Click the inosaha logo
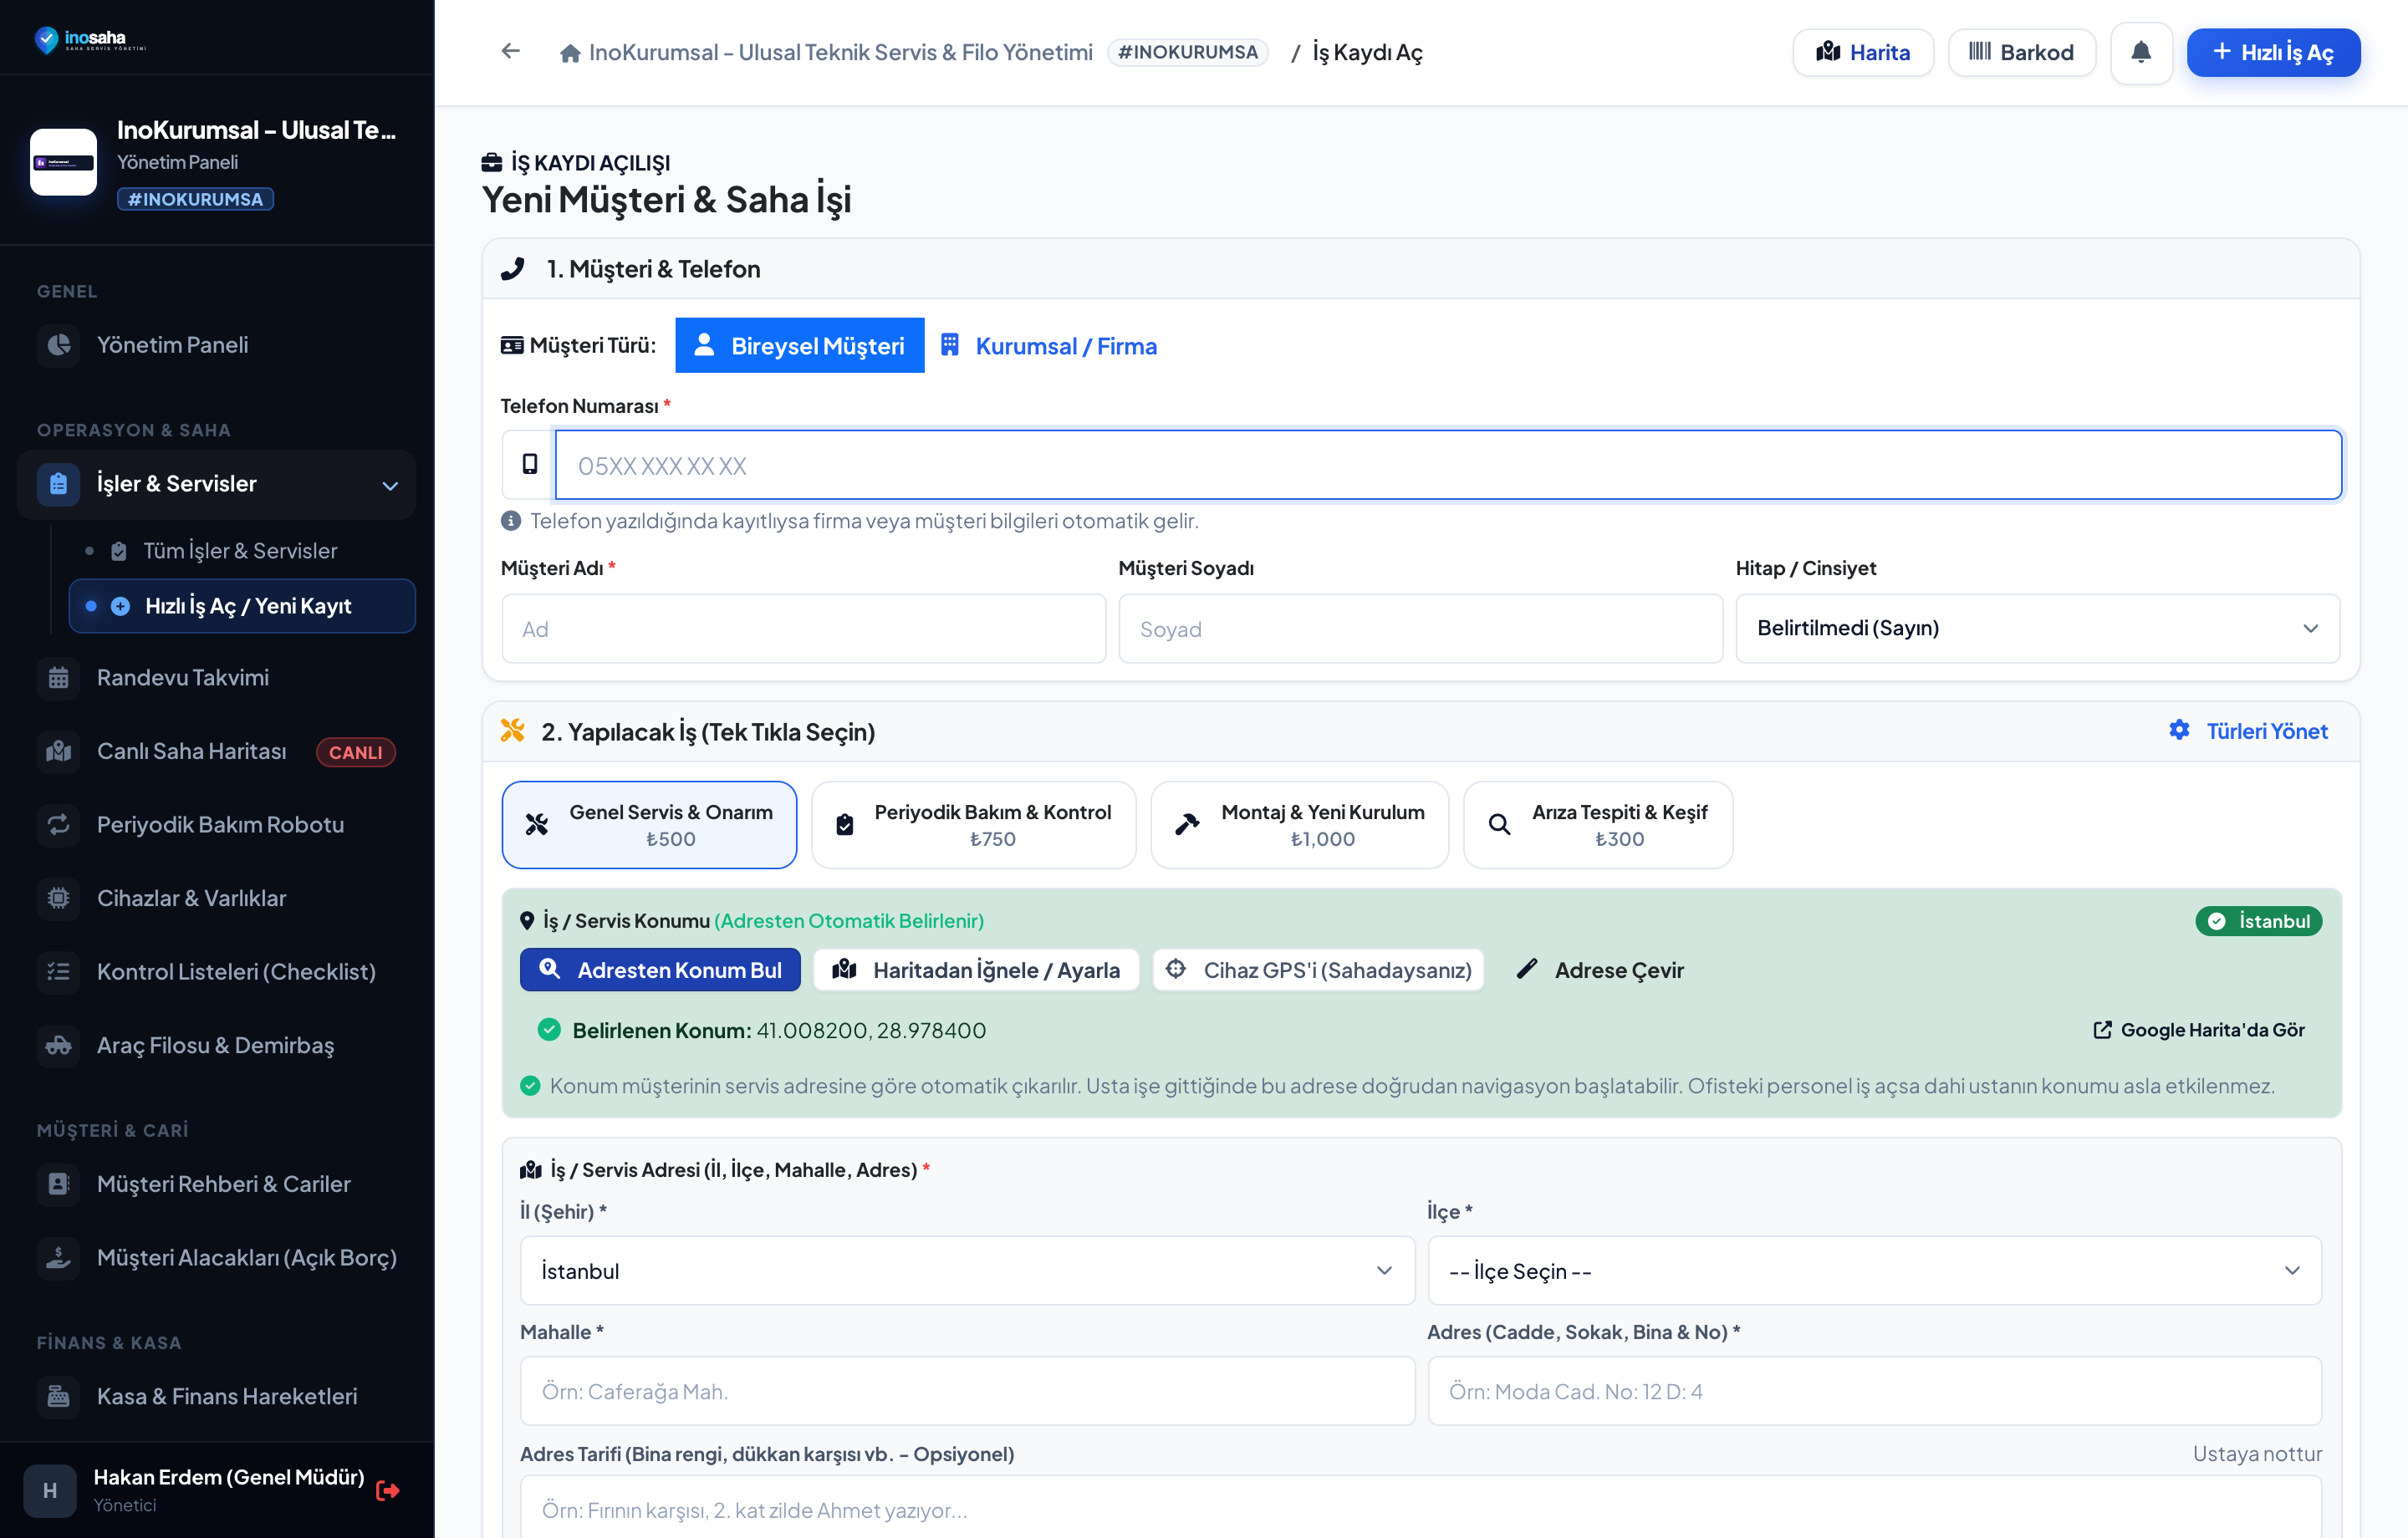 point(90,40)
